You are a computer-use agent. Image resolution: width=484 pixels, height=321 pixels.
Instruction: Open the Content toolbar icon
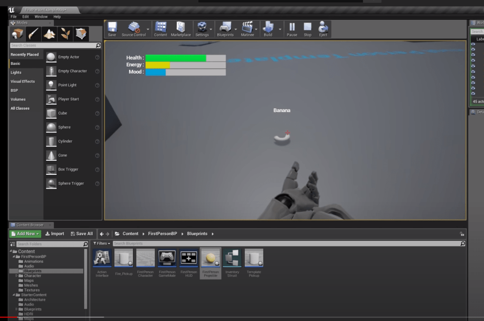[161, 28]
